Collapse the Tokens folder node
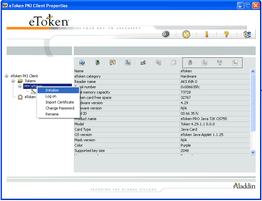The image size is (262, 201). (13, 81)
